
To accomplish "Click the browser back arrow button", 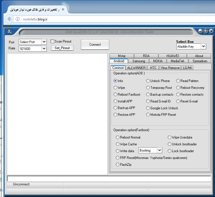I will click(x=9, y=19).
